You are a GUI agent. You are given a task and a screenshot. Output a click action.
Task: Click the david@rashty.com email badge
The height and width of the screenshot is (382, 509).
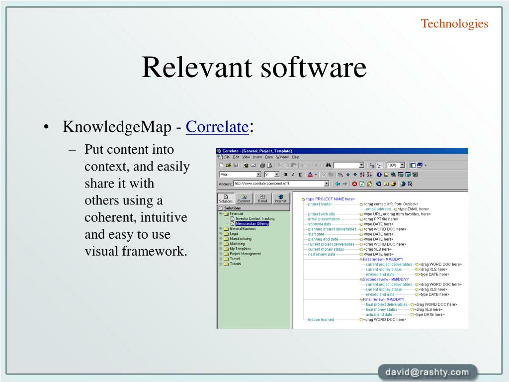coord(427,372)
